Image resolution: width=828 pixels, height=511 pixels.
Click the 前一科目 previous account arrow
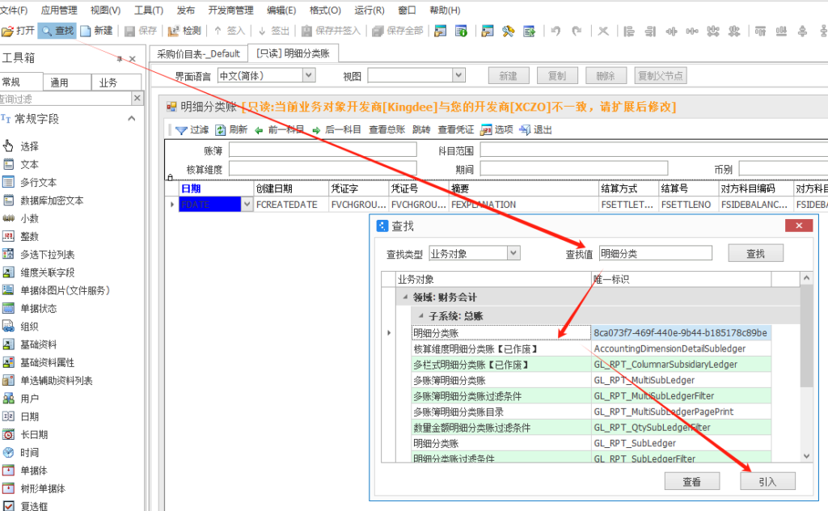(259, 129)
